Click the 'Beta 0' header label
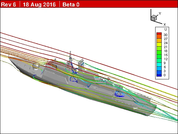The image size is (178, 134). tap(71, 5)
